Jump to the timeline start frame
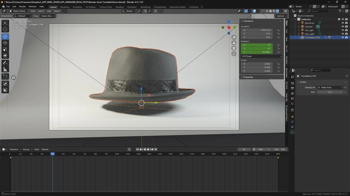The width and height of the screenshot is (350, 196). point(137,149)
